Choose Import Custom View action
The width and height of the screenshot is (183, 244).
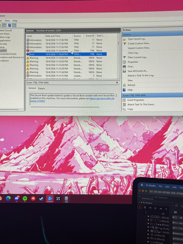click(x=139, y=48)
